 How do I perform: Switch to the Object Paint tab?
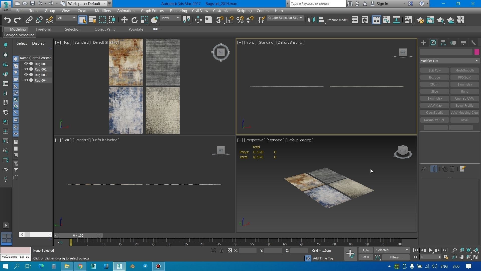pyautogui.click(x=104, y=29)
